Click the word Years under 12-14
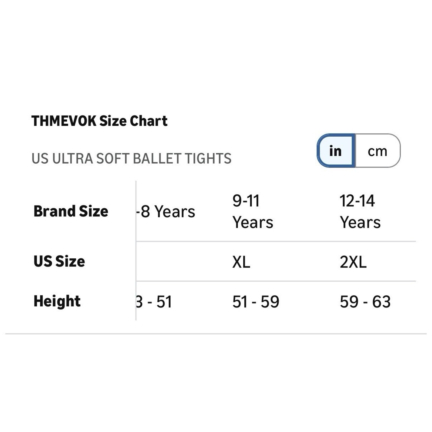The height and width of the screenshot is (432, 432). click(360, 222)
